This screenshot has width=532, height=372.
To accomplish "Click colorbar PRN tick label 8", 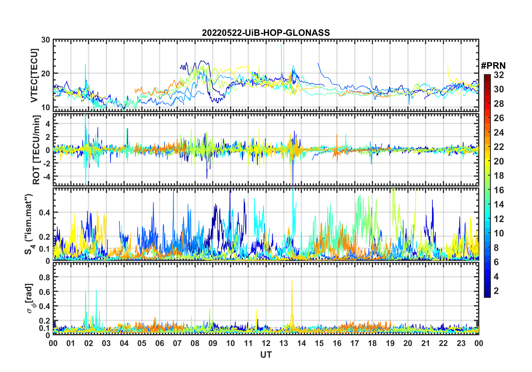I will pos(496,248).
